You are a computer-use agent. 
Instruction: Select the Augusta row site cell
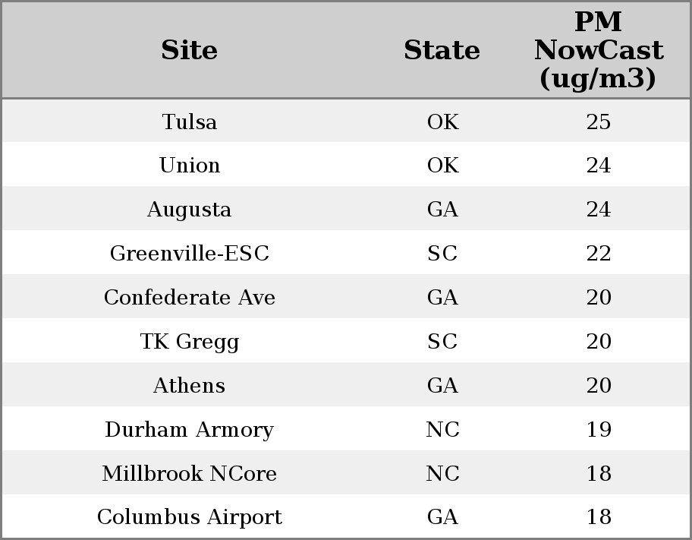tap(190, 209)
